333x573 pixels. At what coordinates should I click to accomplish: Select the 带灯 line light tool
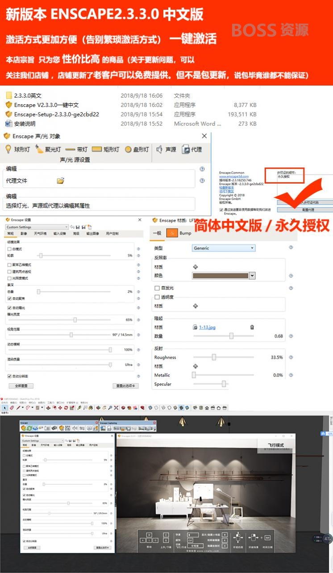[76, 150]
